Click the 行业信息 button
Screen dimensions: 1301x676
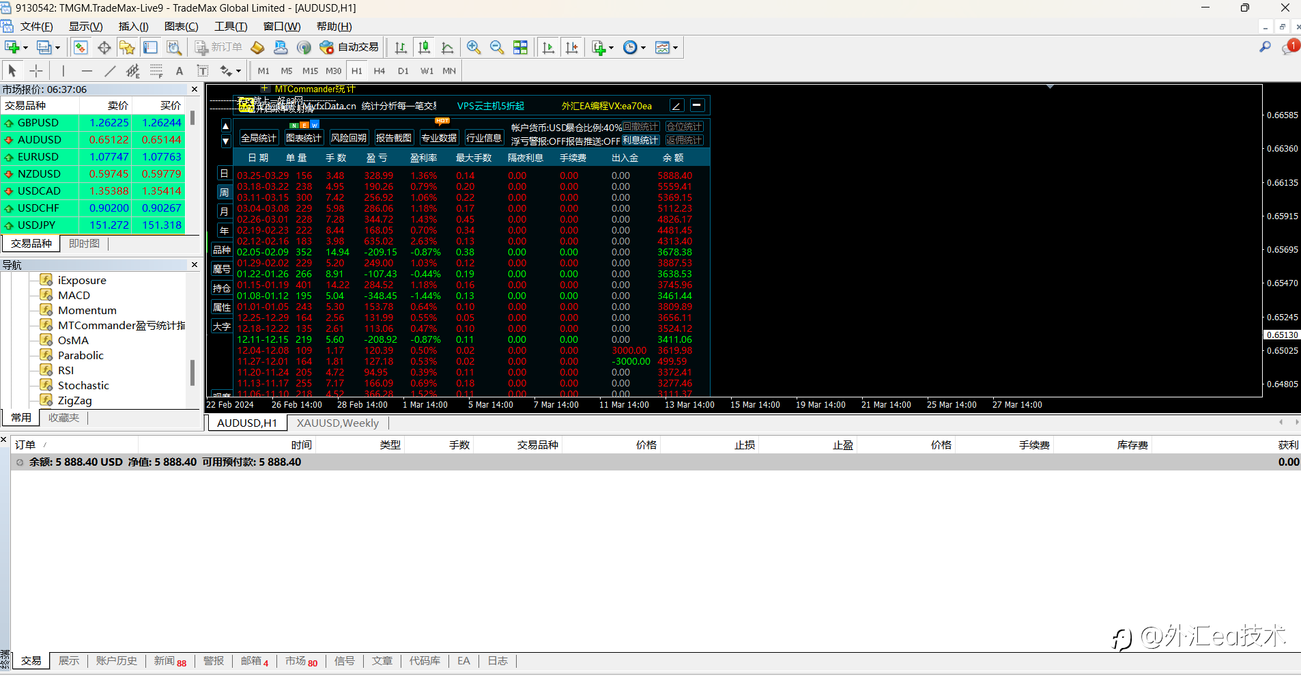[484, 138]
